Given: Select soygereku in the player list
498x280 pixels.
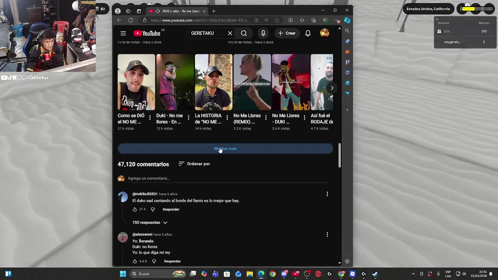Looking at the screenshot, I should (x=465, y=42).
